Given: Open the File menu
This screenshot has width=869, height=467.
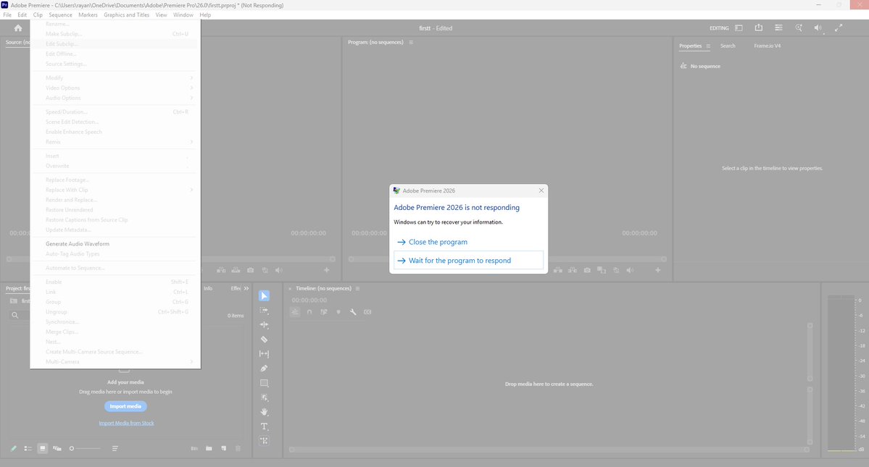Looking at the screenshot, I should tap(7, 15).
